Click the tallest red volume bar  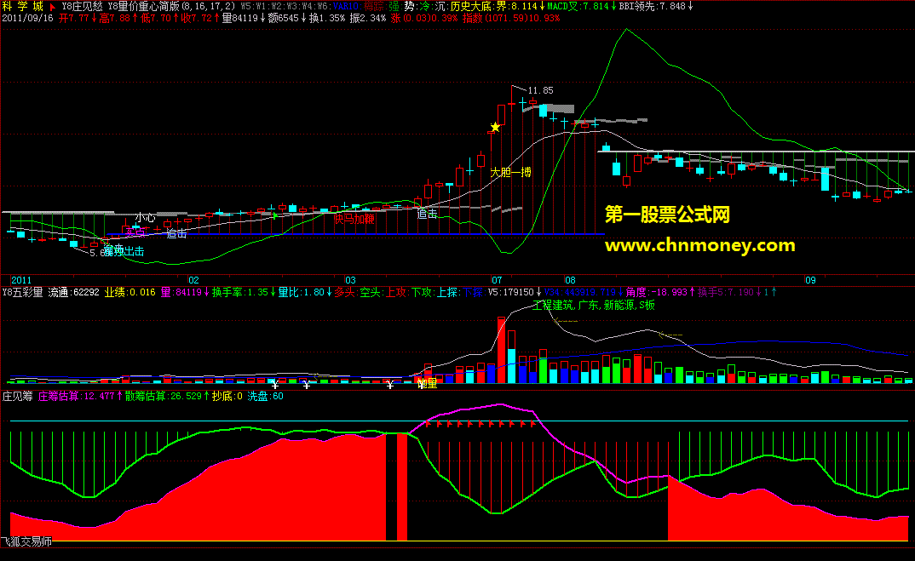tap(501, 350)
